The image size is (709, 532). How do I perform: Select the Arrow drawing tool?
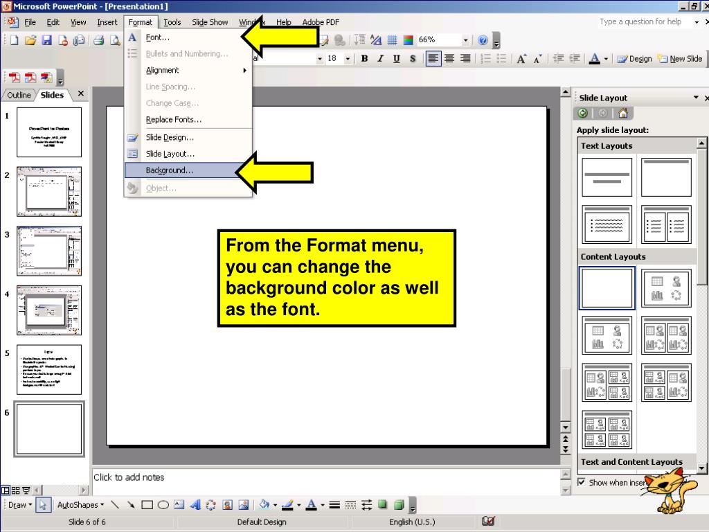pos(131,504)
